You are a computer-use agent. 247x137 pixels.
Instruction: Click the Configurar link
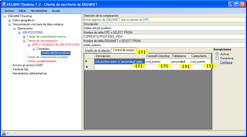pos(226,62)
